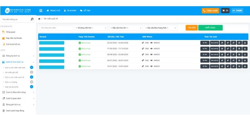Click the Nhanhoa.com logo
The height and width of the screenshot is (116, 250).
click(x=18, y=11)
